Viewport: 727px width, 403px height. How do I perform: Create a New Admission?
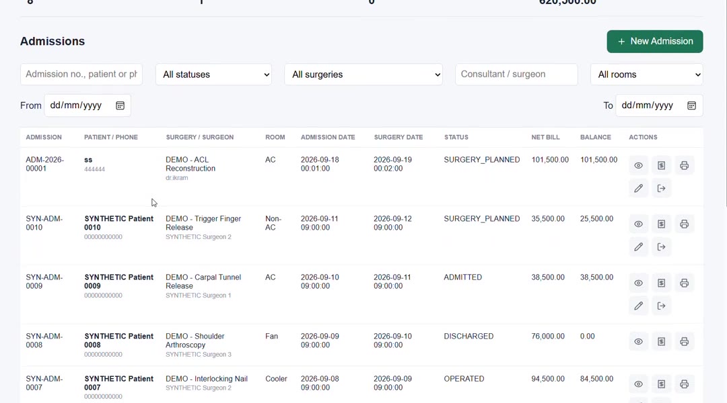[x=655, y=41]
